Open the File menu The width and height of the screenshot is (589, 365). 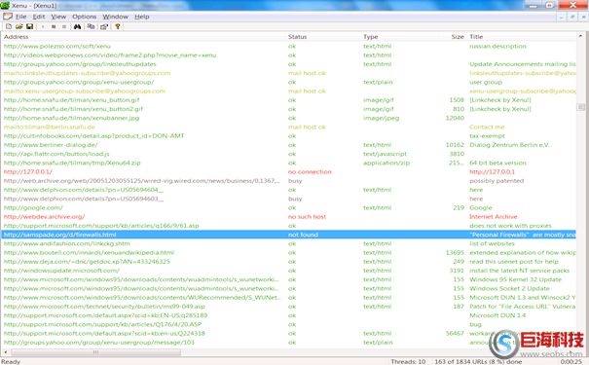[20, 17]
